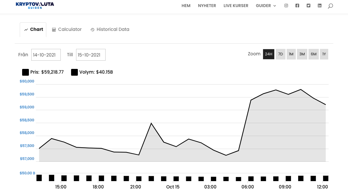Expand the GUIDER dropdown menu
This screenshot has width=348, height=192.
[266, 6]
